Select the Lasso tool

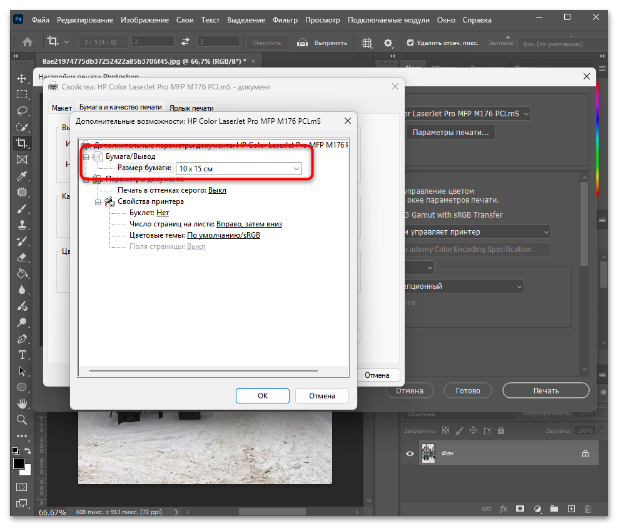pos(22,111)
